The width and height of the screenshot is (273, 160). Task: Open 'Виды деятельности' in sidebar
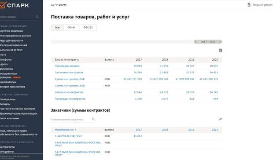point(11,40)
